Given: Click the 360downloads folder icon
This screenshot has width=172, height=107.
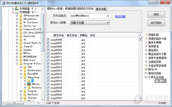Looking at the screenshot, I should [21, 15].
